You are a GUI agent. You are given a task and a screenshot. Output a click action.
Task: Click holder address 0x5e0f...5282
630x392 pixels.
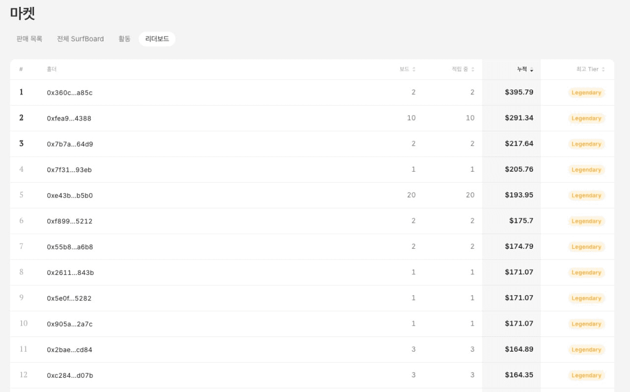(x=69, y=298)
